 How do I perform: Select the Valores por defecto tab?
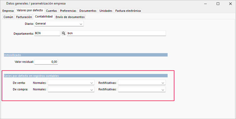click(30, 10)
